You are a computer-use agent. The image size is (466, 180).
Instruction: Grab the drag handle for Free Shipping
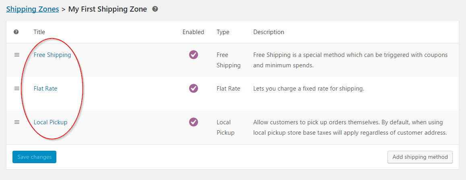click(x=17, y=55)
